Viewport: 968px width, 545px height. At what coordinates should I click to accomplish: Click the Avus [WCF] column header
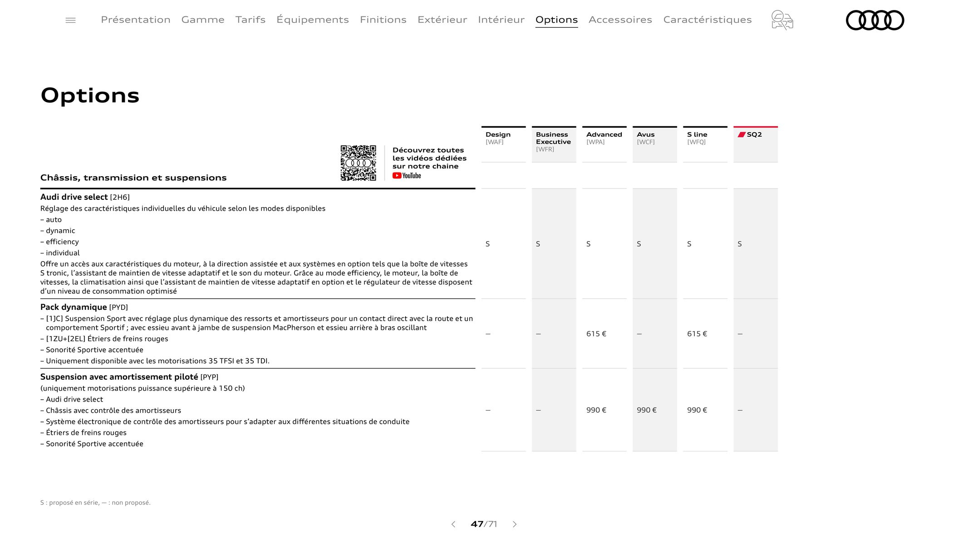654,144
